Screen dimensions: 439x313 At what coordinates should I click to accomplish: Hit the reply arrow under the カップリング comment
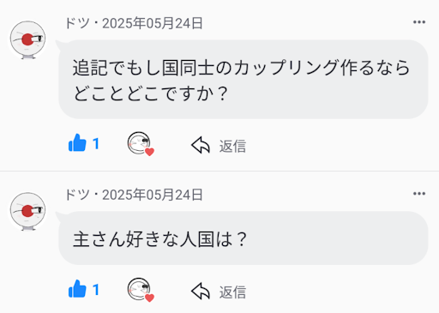[201, 145]
